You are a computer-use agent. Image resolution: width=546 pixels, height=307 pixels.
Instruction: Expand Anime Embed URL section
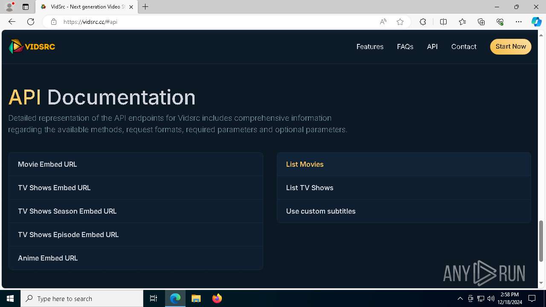(x=136, y=258)
